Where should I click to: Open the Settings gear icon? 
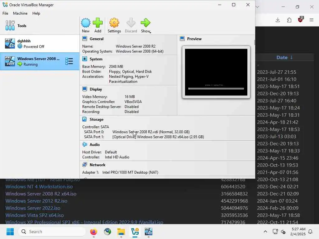(x=114, y=23)
